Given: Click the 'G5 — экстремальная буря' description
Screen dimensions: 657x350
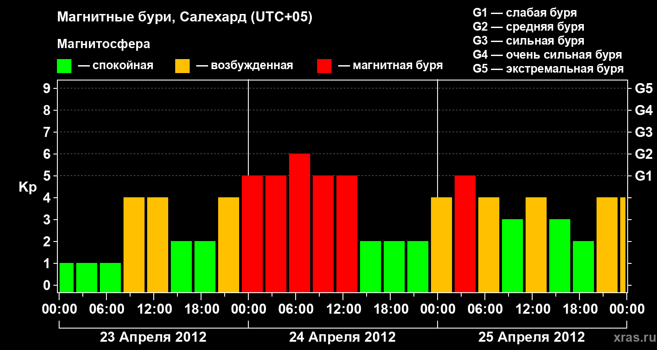Looking at the screenshot, I should click(548, 69).
